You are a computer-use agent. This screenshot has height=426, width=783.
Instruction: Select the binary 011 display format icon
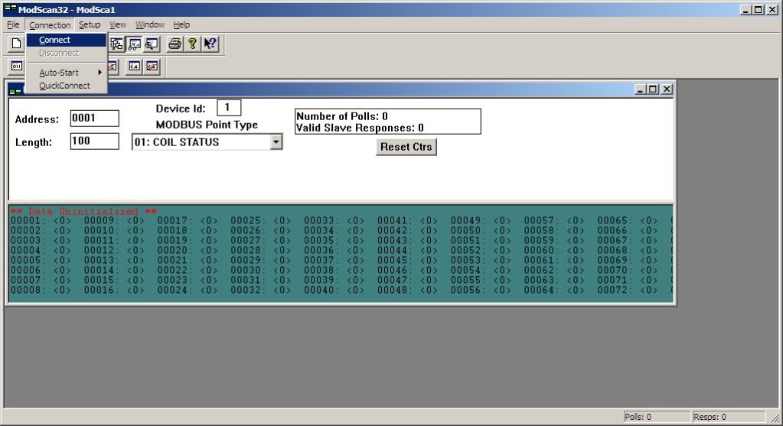17,67
